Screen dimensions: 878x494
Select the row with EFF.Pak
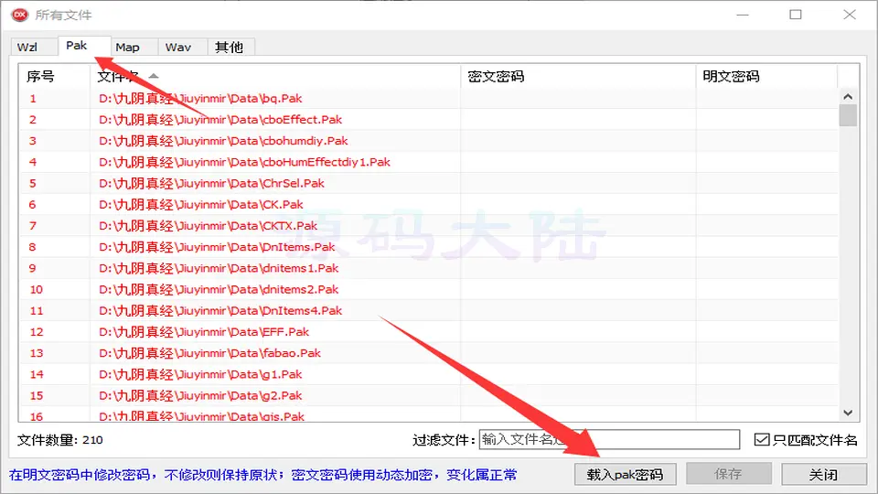pyautogui.click(x=429, y=332)
